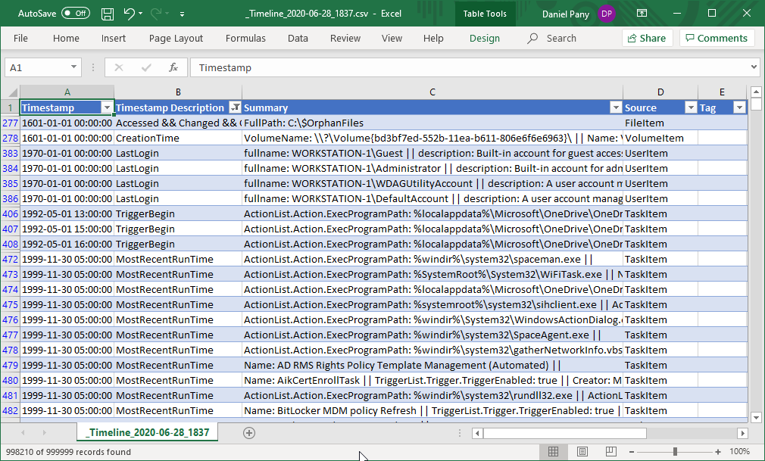Click the 1992-05-01 15:00:00 timestamp cell

[67, 229]
